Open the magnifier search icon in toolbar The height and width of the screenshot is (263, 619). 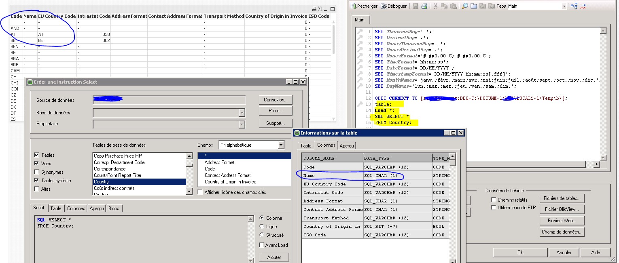pyautogui.click(x=465, y=6)
